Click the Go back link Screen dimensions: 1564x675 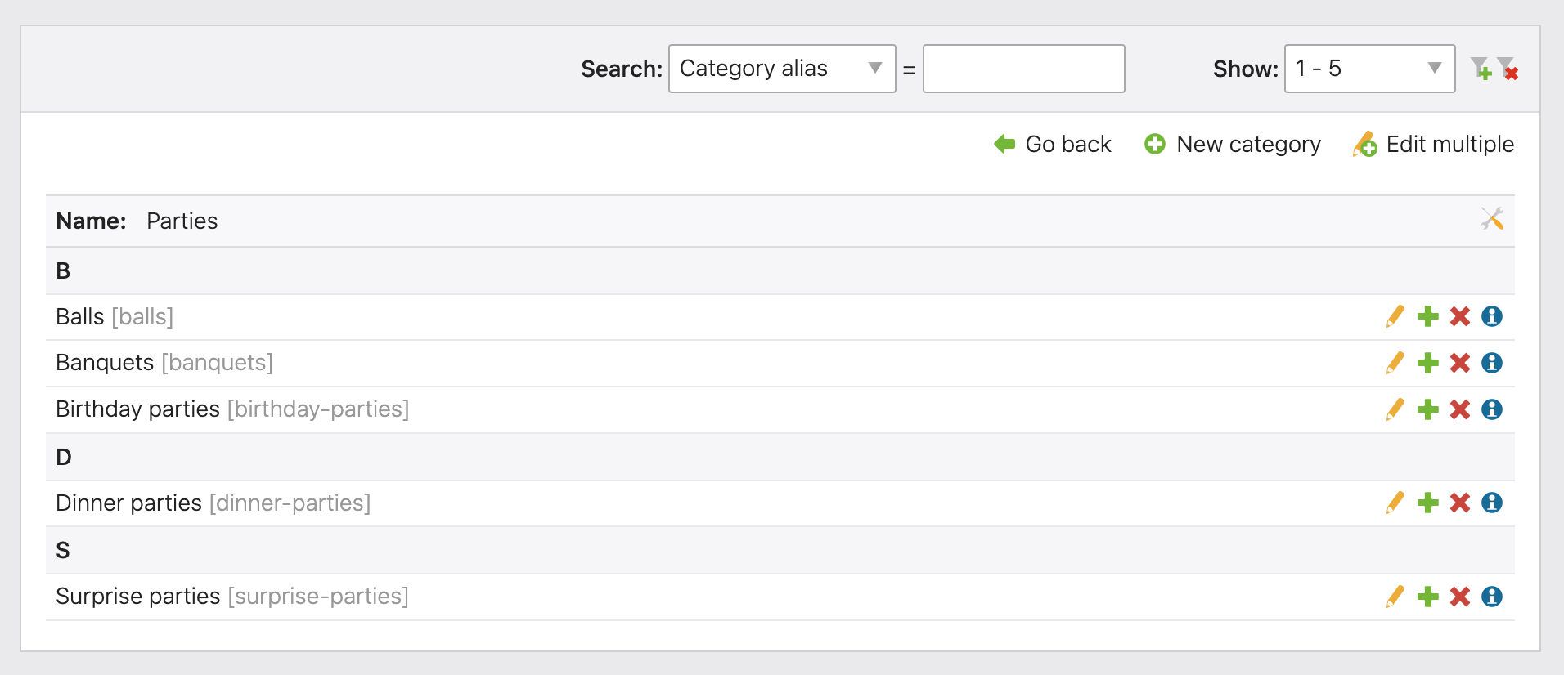(1053, 145)
